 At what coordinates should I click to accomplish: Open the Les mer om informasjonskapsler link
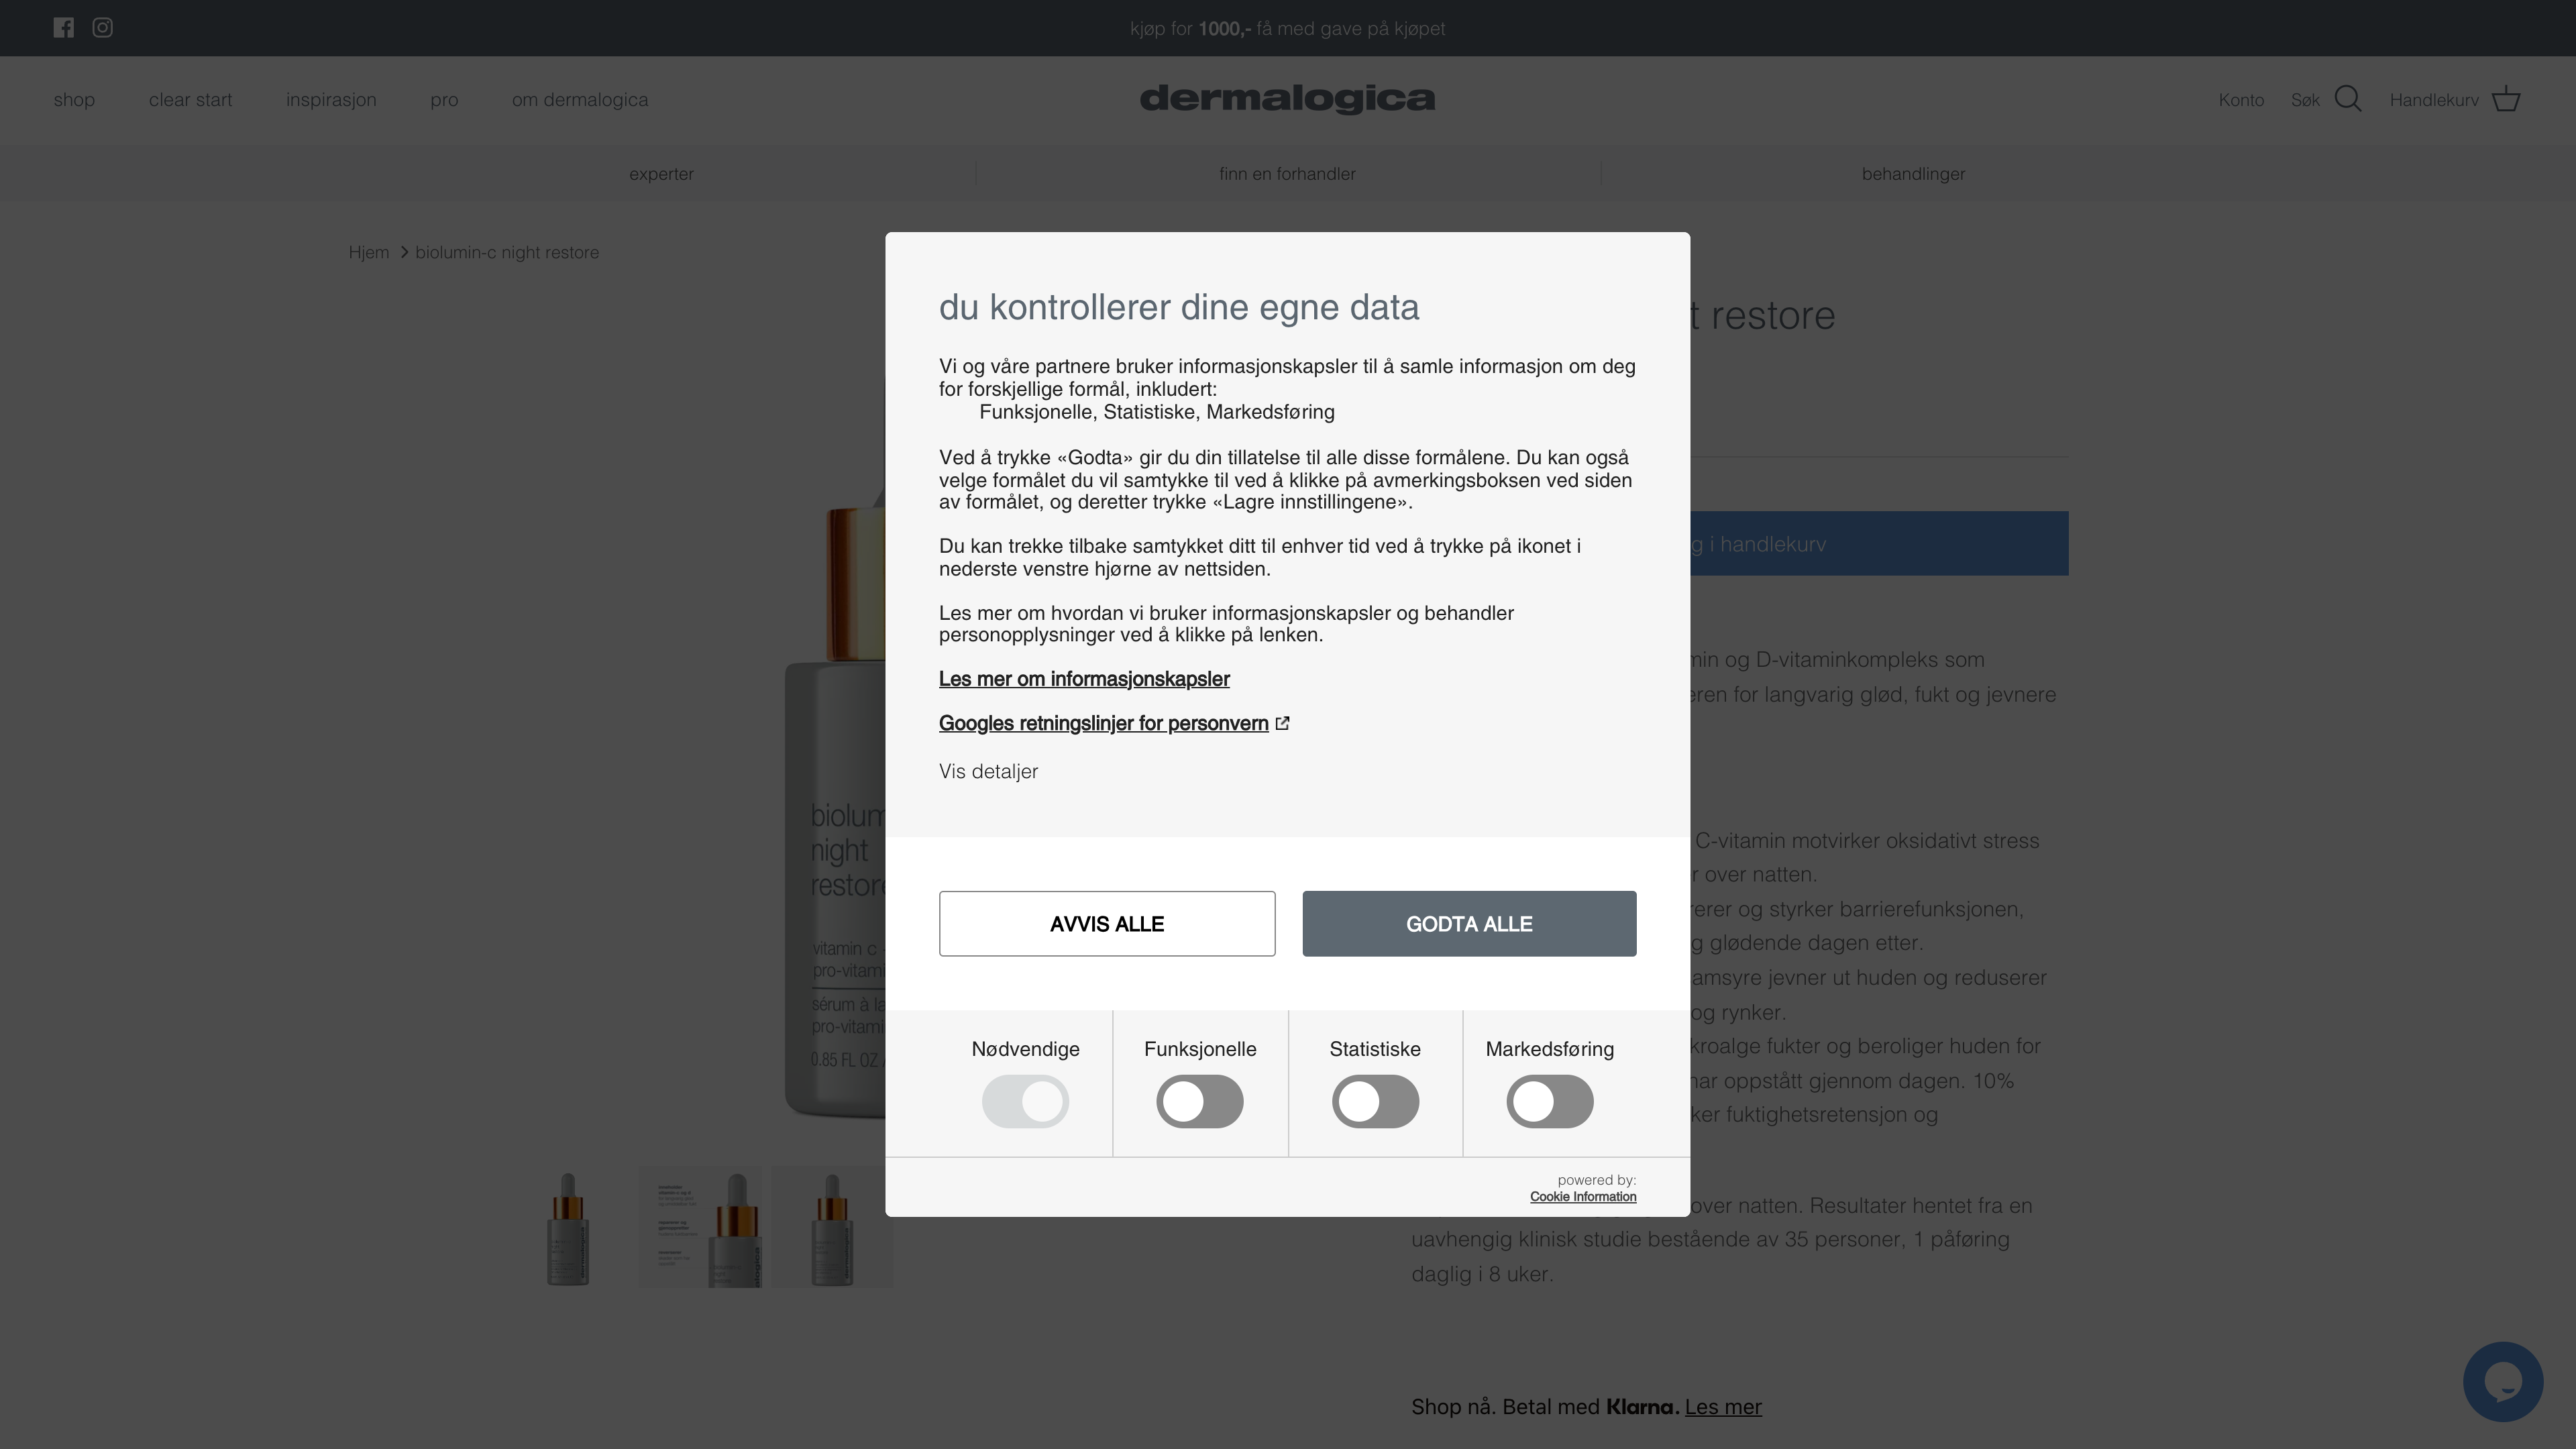click(1084, 679)
